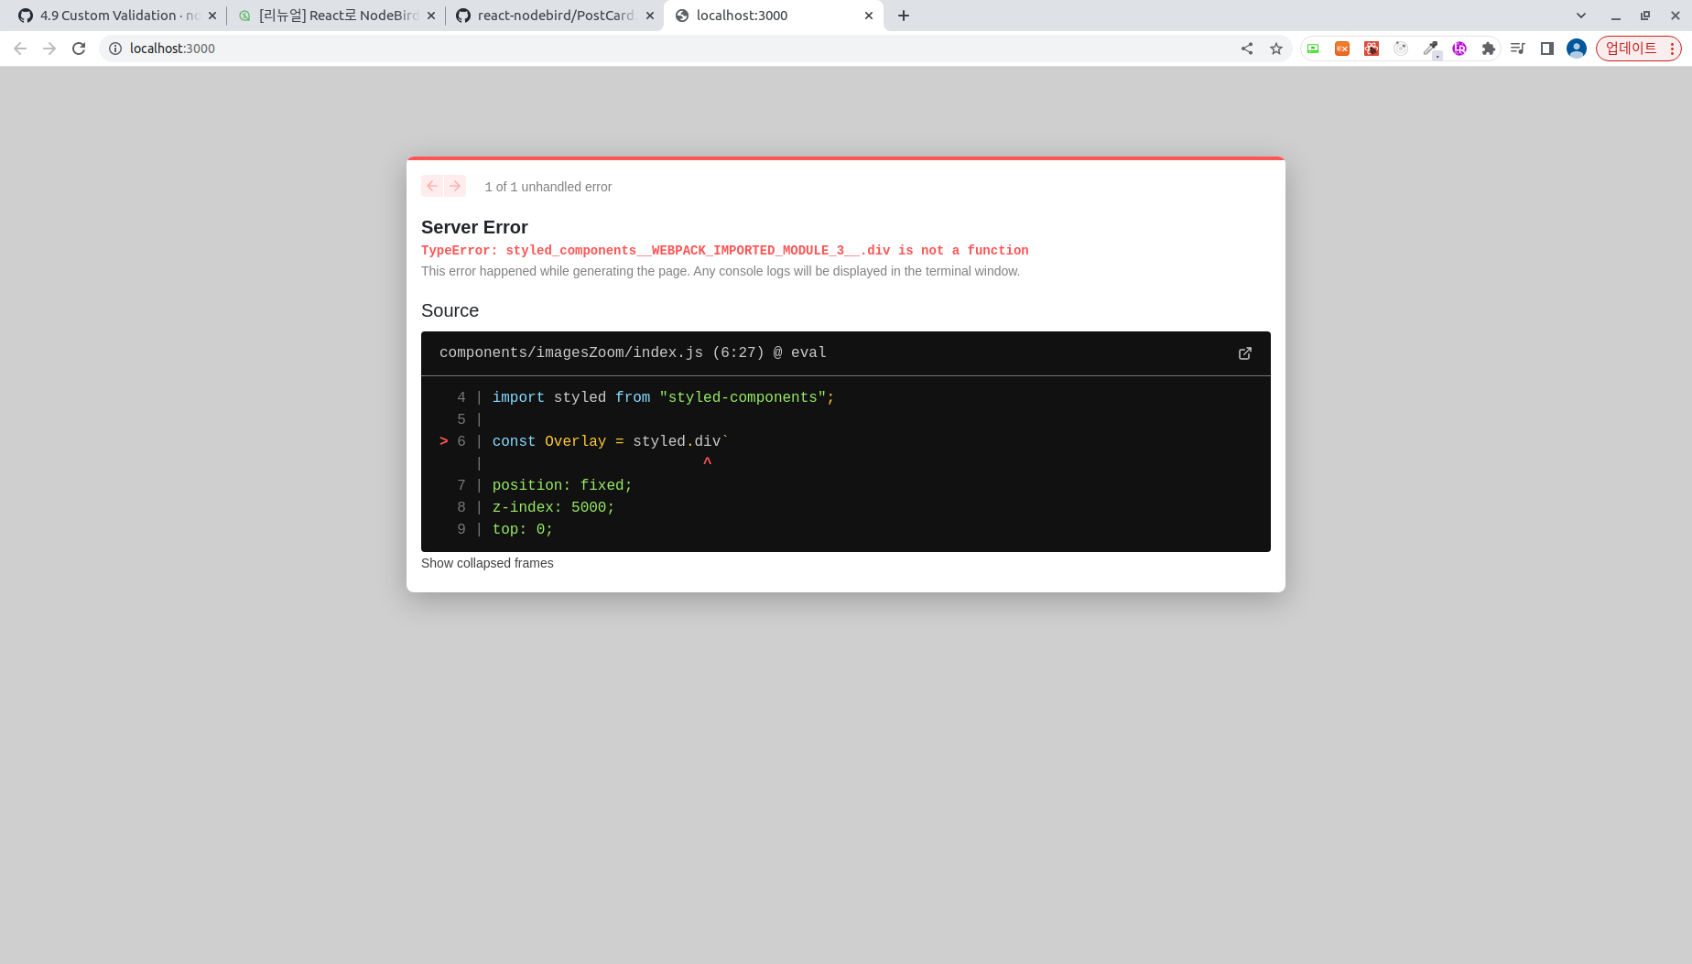
Task: Open tab search dropdown chevron
Action: tap(1581, 16)
